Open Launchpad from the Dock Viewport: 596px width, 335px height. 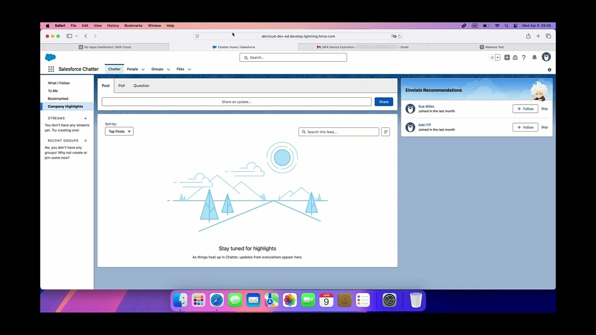click(x=198, y=300)
